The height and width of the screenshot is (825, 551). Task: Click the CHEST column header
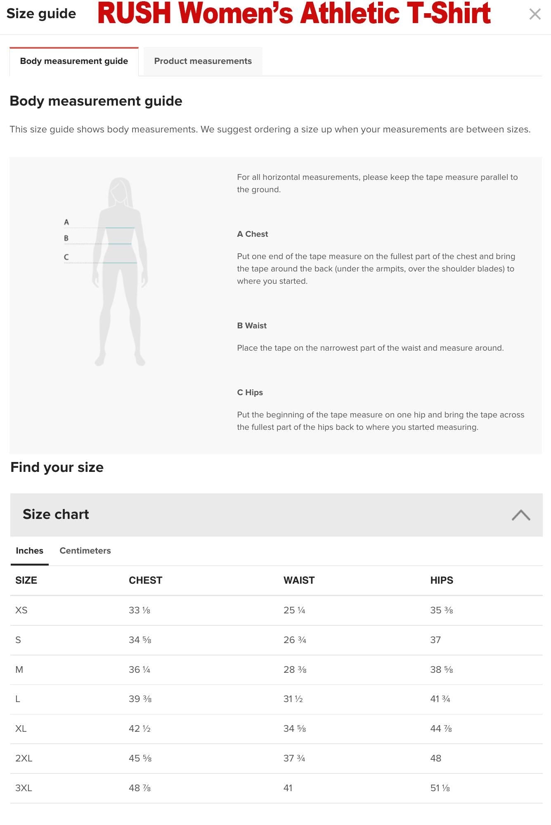coord(144,580)
